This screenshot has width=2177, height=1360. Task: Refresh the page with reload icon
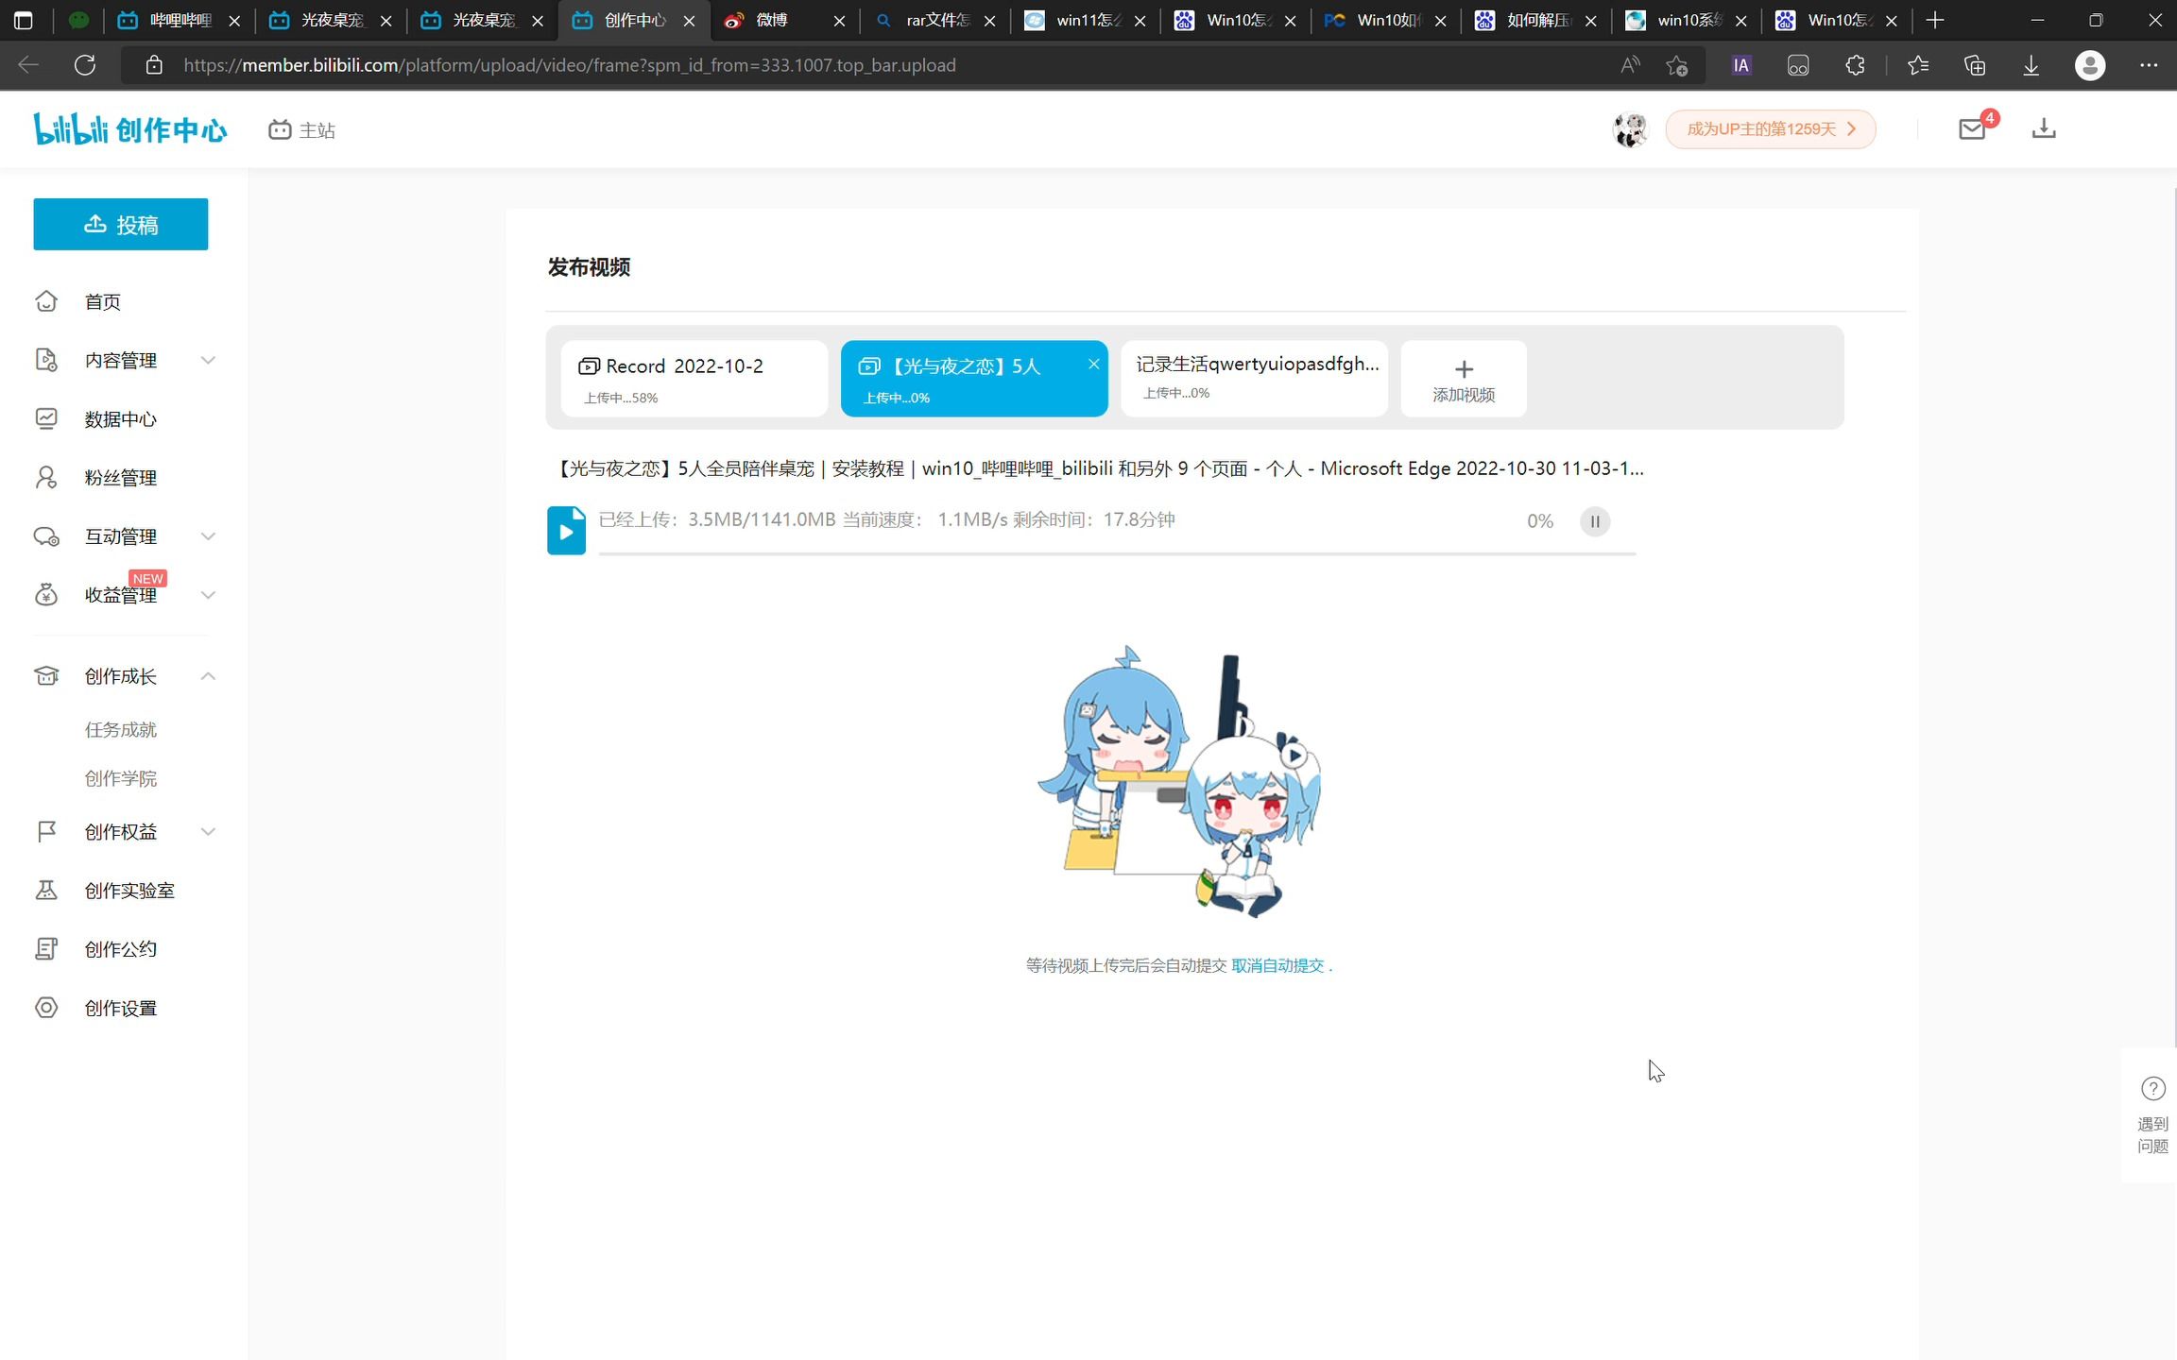point(85,65)
